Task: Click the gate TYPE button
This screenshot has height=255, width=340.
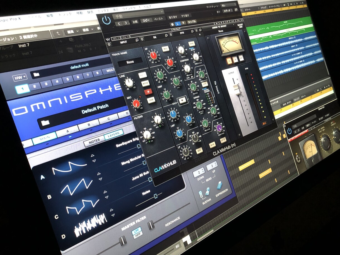Action: [x=205, y=84]
